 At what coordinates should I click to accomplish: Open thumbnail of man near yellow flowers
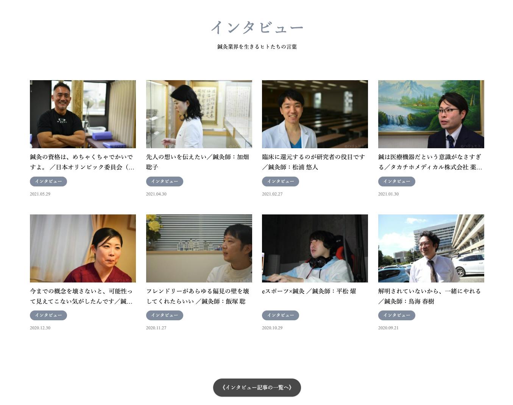tap(199, 248)
